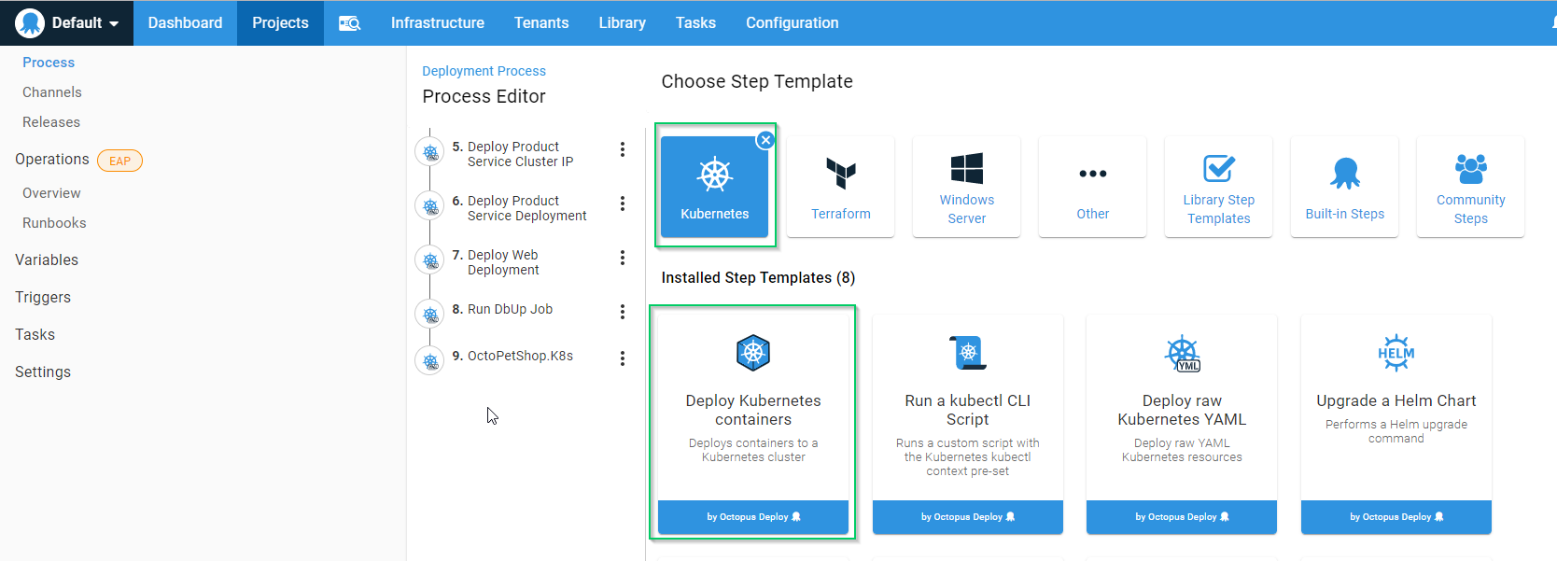Switch to the Library menu

pos(622,23)
